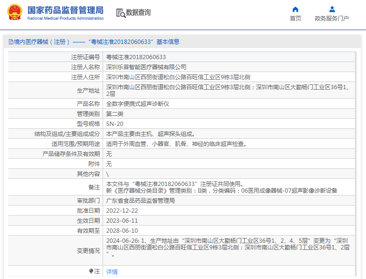The width and height of the screenshot is (366, 279).
Task: Click the intended use description 适用于外周血管
Action: point(176,144)
